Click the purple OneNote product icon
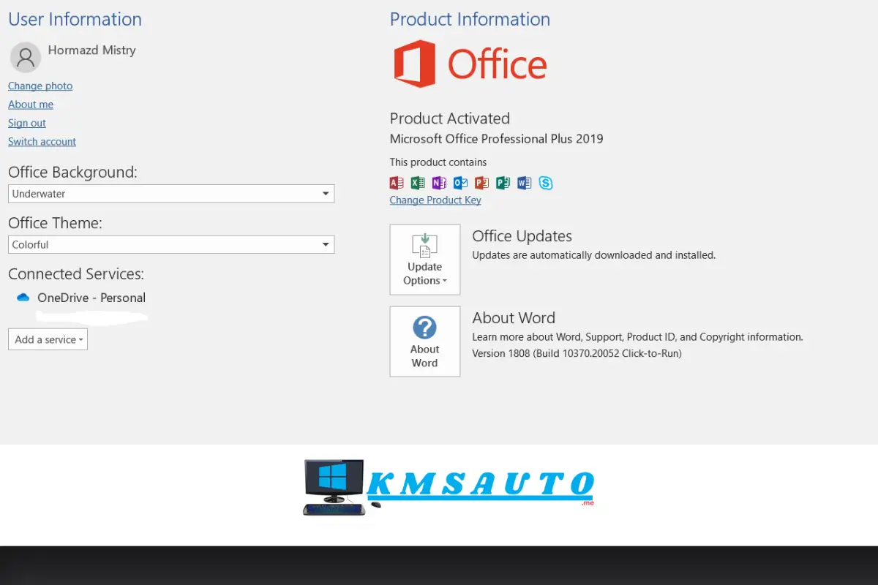The image size is (878, 585). tap(439, 183)
